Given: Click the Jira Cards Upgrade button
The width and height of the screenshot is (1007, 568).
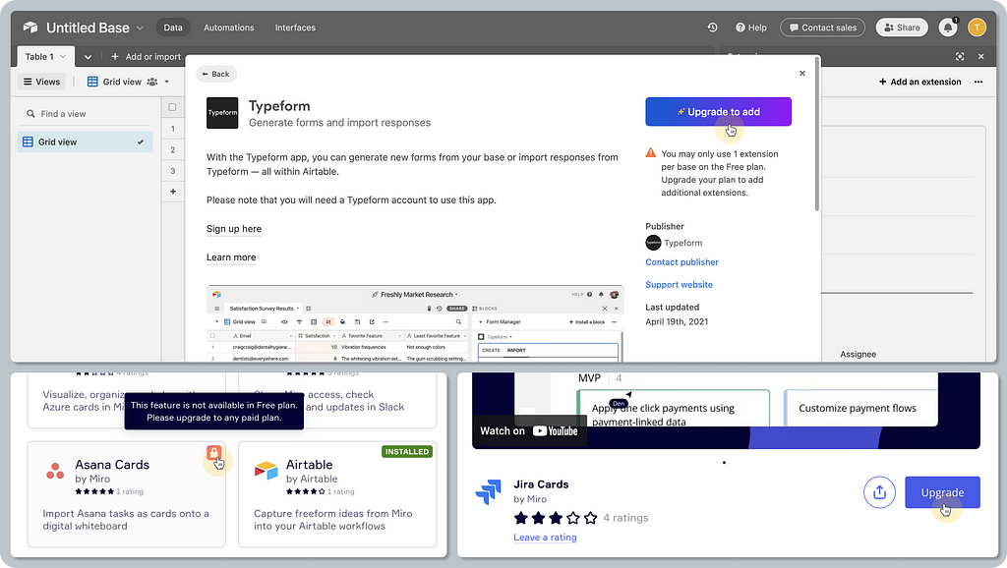Looking at the screenshot, I should pos(942,492).
